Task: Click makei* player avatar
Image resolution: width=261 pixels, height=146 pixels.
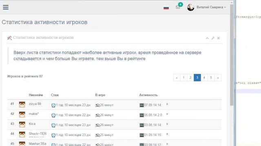Action: [22, 114]
